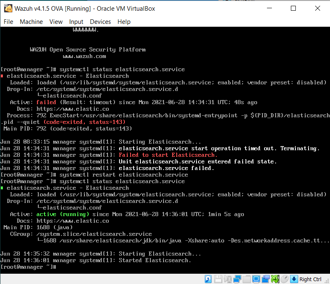Image resolution: width=330 pixels, height=284 pixels.
Task: Click the last '[root@manager ~]#' prompt
Action: pyautogui.click(x=28, y=267)
